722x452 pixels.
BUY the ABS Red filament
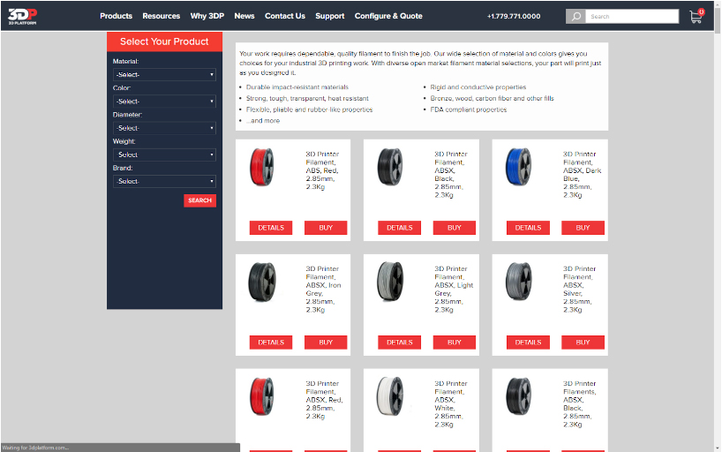326,228
